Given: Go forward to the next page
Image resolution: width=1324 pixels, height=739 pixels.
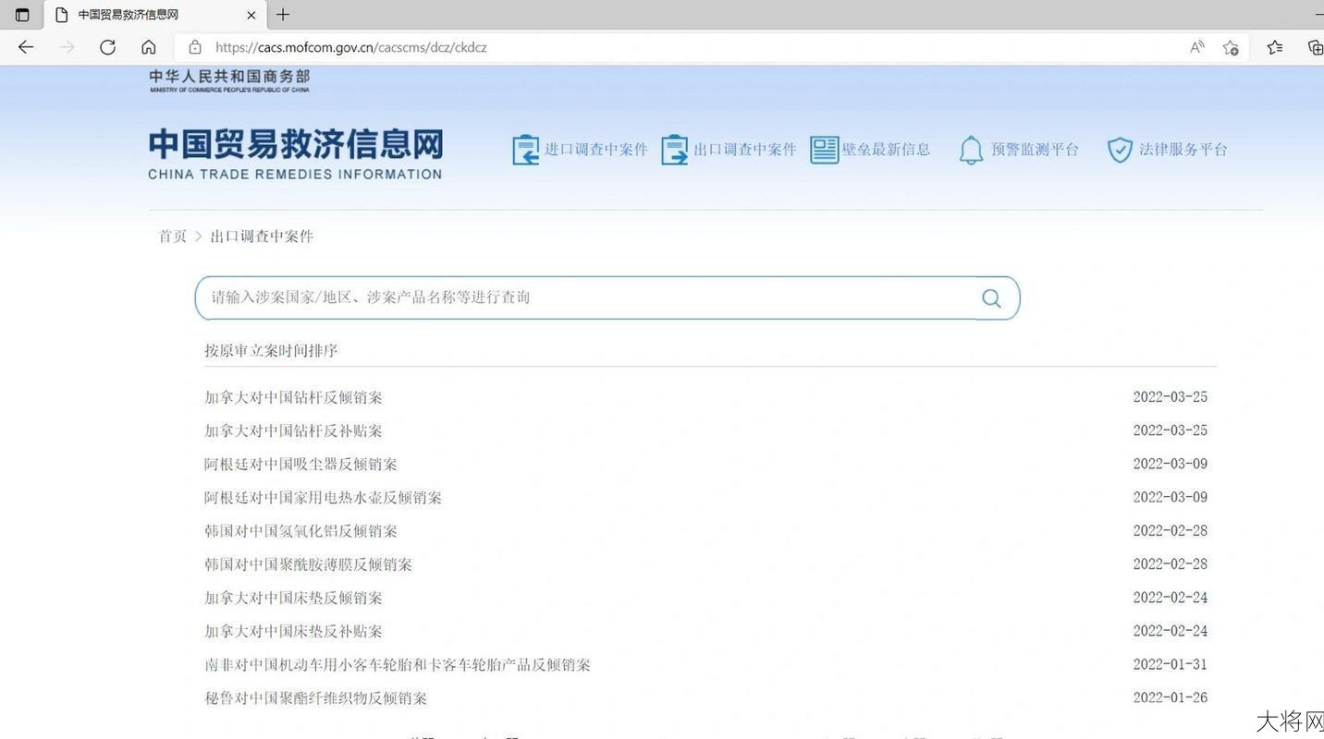Looking at the screenshot, I should tap(67, 47).
